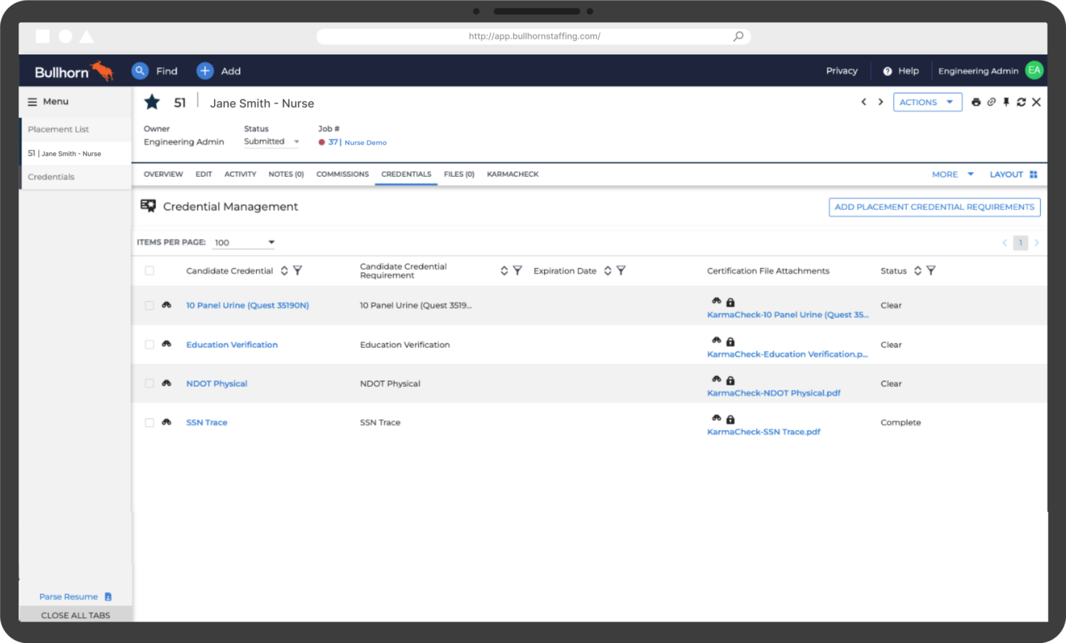The image size is (1066, 643).
Task: Click browser address bar search icon
Action: coord(738,36)
